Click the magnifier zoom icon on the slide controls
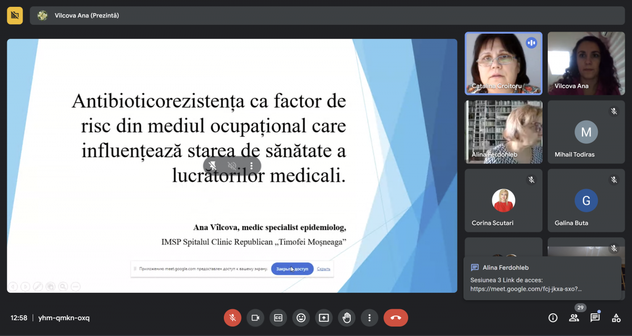The width and height of the screenshot is (632, 336). 63,286
